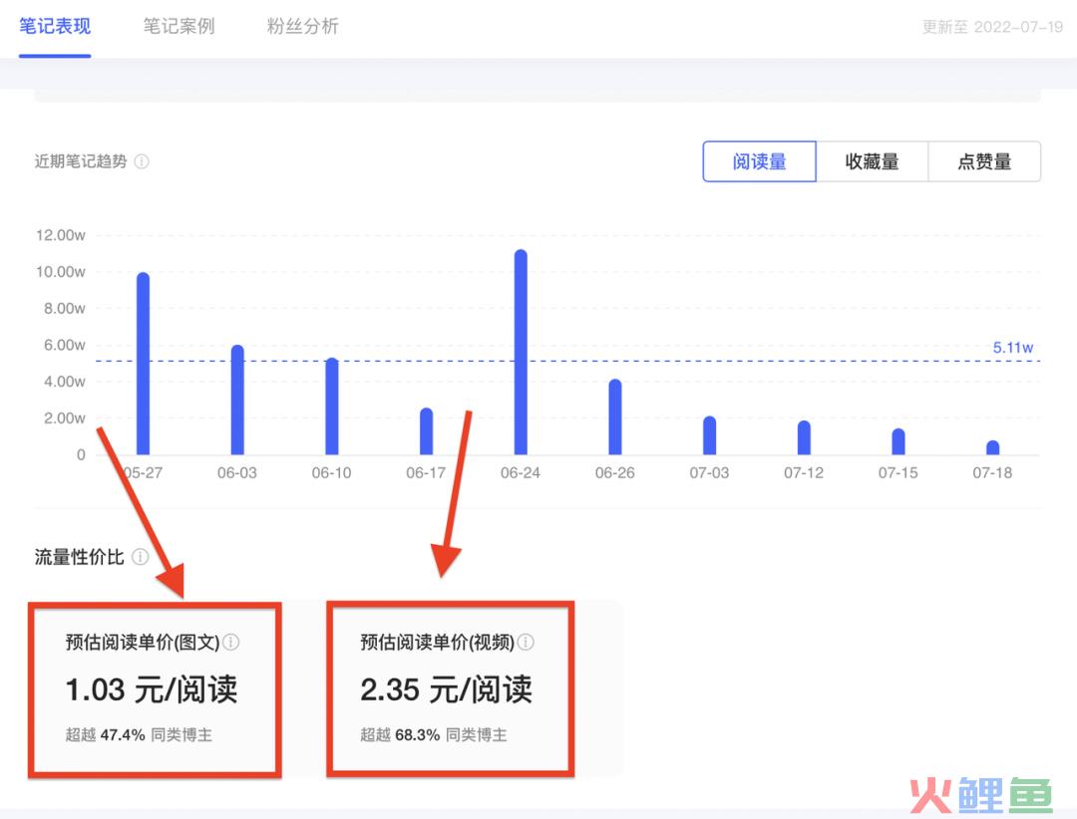Click the 1.03 元/阅读 value
1077x819 pixels.
pos(152,689)
